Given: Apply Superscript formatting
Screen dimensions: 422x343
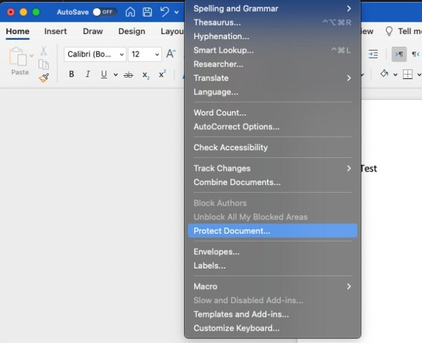Looking at the screenshot, I should pos(162,74).
